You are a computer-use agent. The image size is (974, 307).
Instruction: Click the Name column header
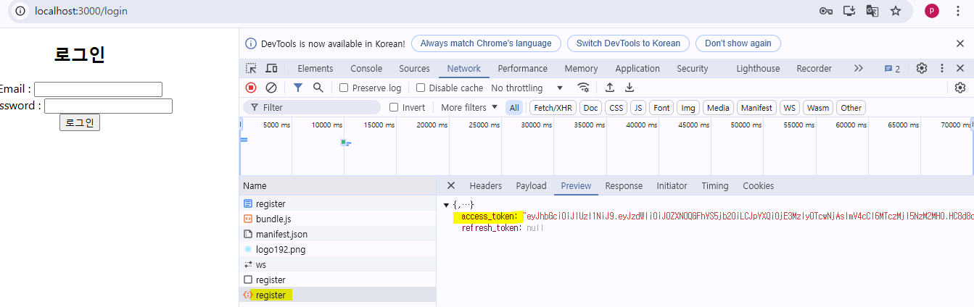point(338,185)
